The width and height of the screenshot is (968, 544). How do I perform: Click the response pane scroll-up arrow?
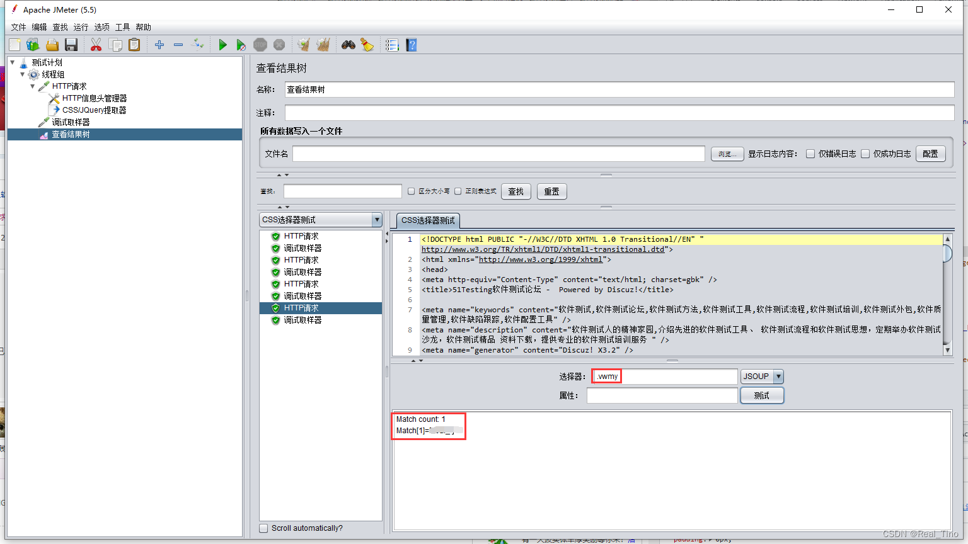click(947, 239)
